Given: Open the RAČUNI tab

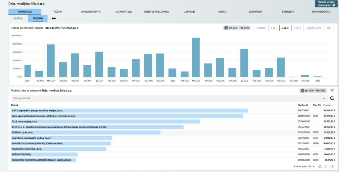Looking at the screenshot, I should coord(58,12).
